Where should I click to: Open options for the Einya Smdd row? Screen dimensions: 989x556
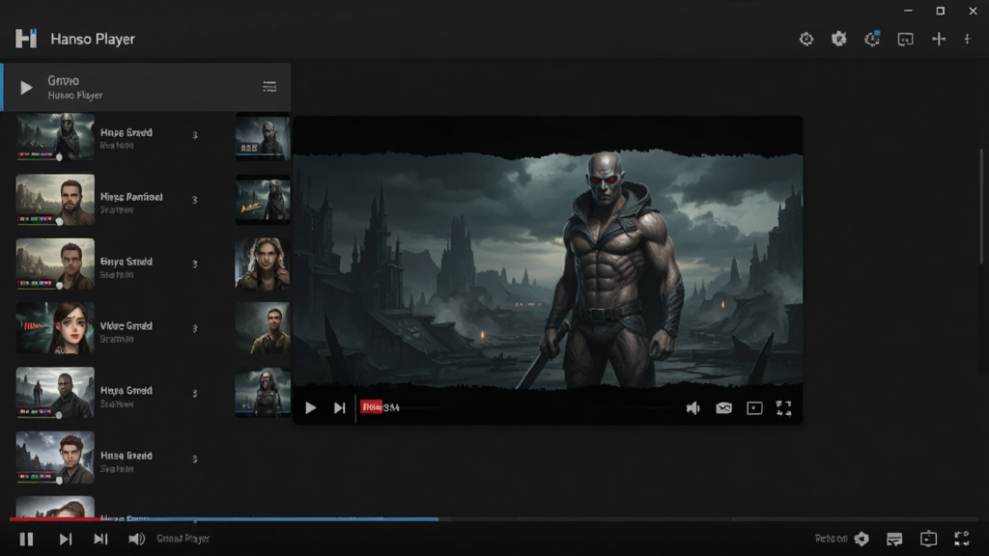[x=195, y=264]
